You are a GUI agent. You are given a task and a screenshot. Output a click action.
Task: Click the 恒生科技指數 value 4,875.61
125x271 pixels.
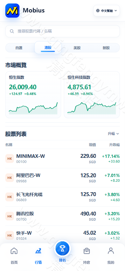point(79,87)
